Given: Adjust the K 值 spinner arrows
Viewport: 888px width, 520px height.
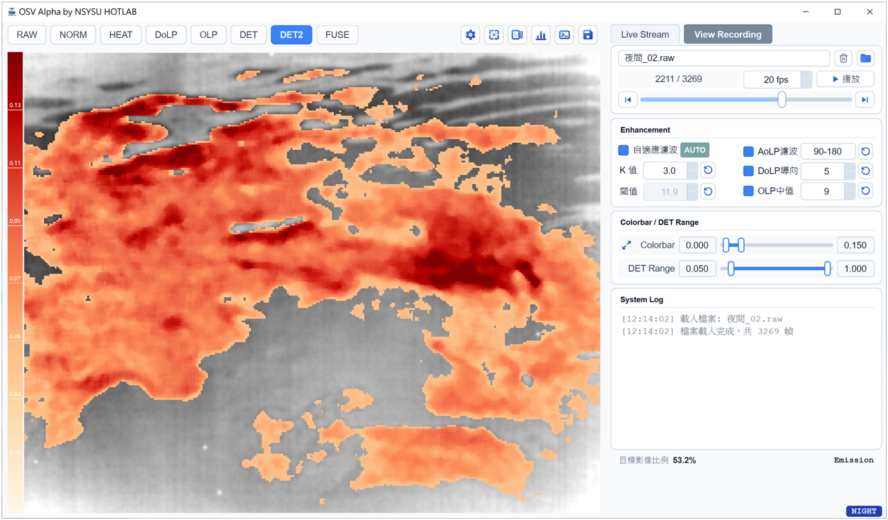Looking at the screenshot, I should 692,171.
